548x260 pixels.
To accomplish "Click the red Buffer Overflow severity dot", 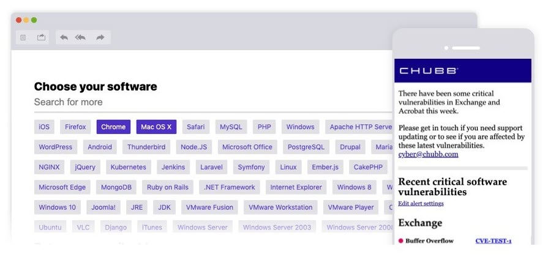I will pos(400,241).
